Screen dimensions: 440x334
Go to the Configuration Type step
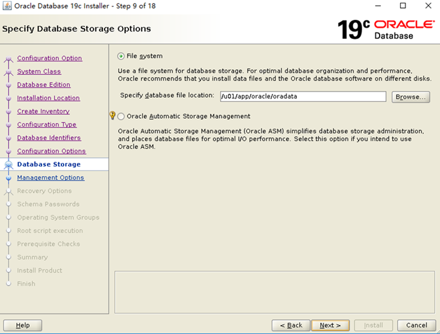46,124
